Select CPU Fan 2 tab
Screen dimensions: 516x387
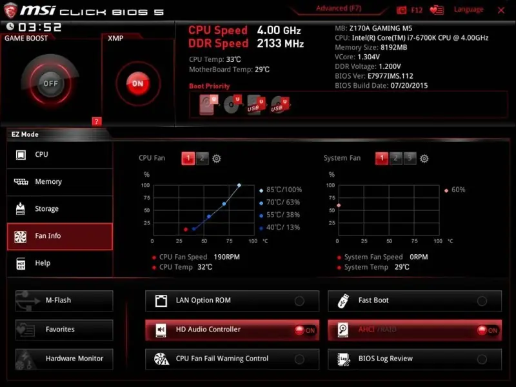(x=202, y=158)
